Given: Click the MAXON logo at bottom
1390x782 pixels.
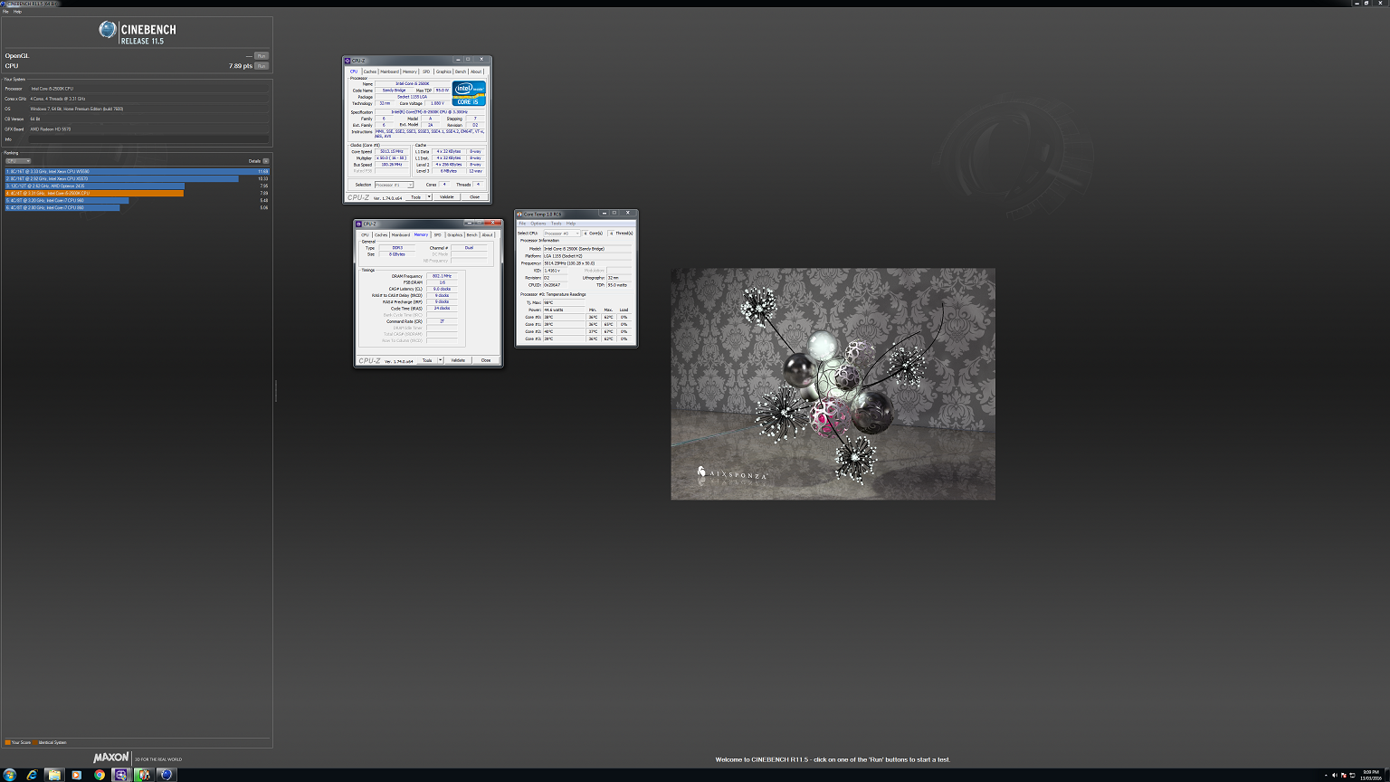Looking at the screenshot, I should pos(111,758).
